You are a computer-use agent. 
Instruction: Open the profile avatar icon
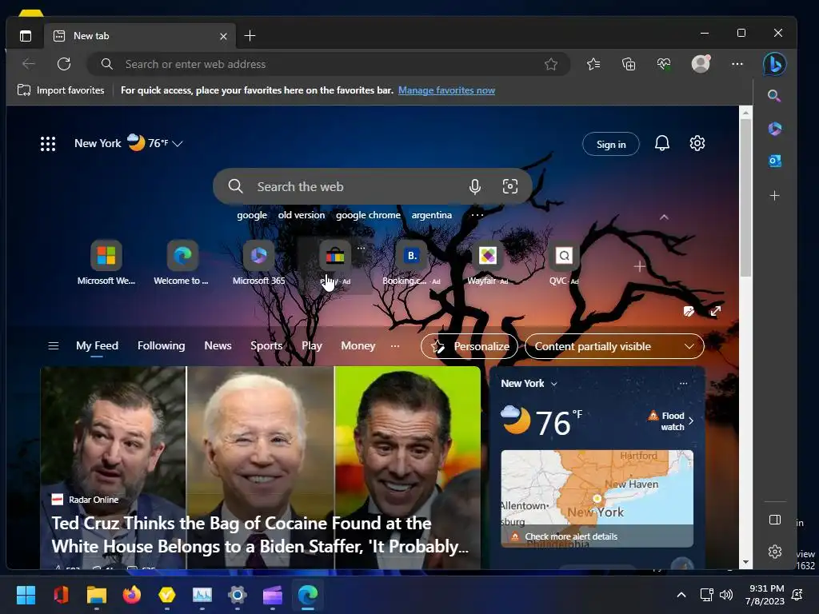[x=701, y=64]
